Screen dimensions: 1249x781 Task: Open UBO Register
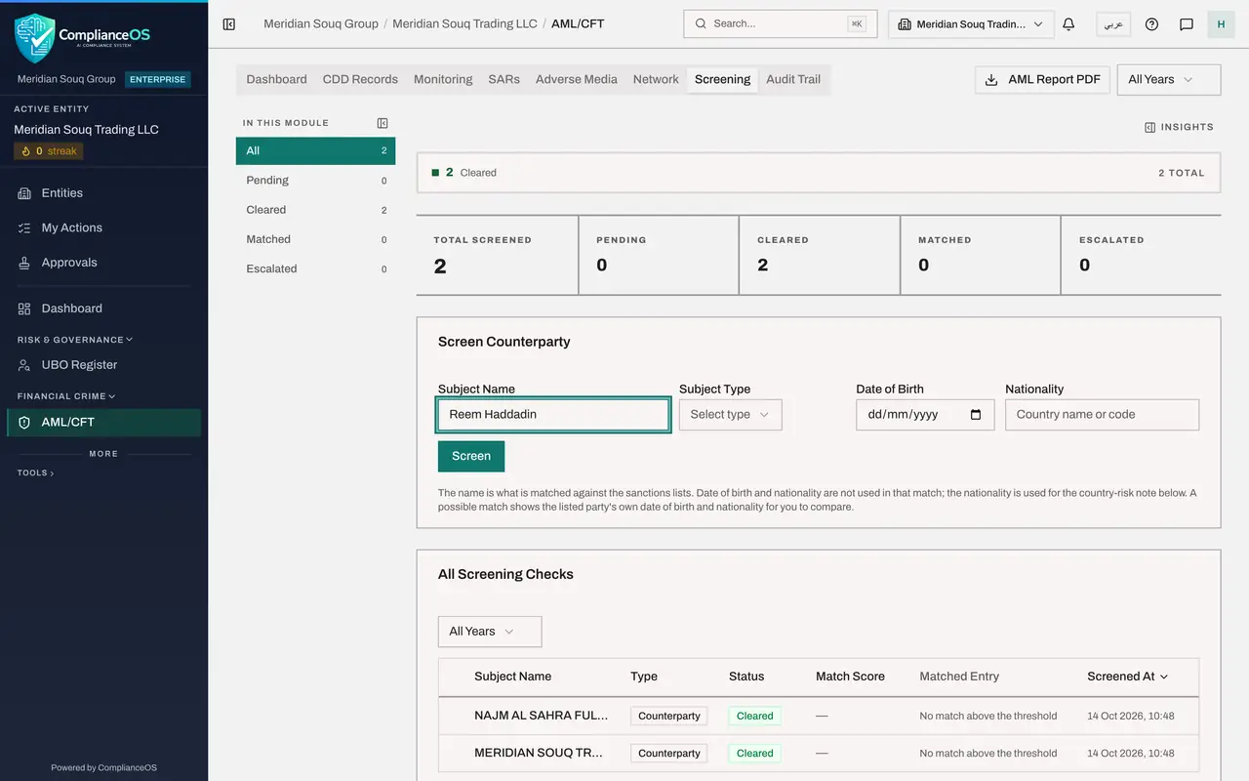[103, 365]
